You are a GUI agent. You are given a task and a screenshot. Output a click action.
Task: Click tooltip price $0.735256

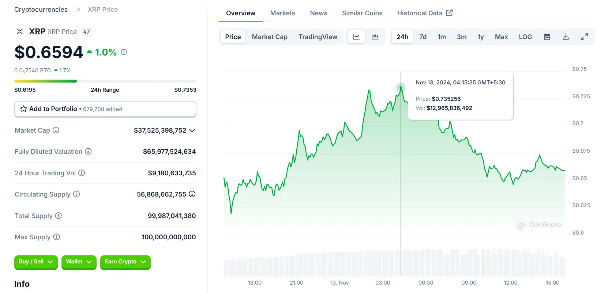[446, 99]
